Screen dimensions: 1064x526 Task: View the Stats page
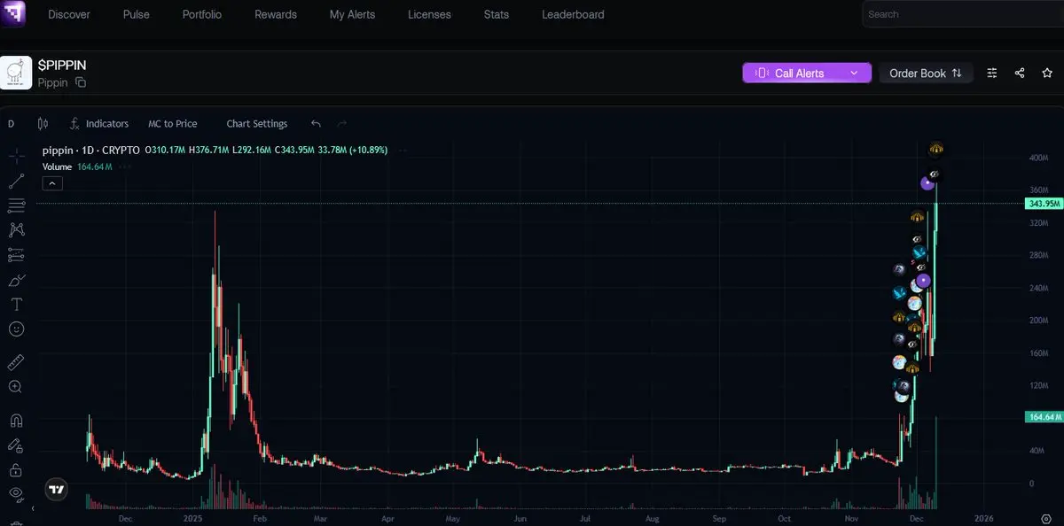[x=497, y=14]
